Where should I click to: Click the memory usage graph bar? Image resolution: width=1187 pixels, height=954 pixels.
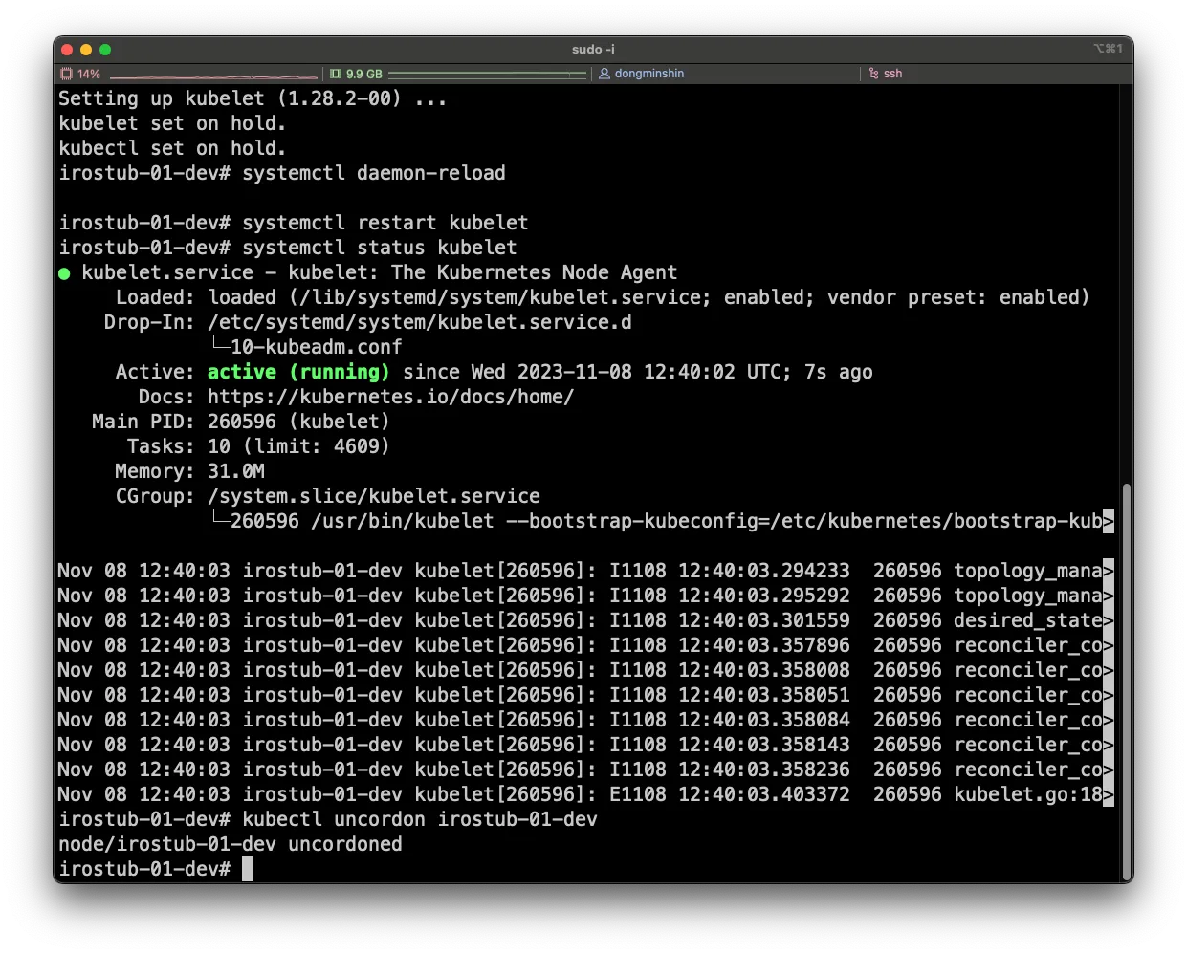click(487, 74)
